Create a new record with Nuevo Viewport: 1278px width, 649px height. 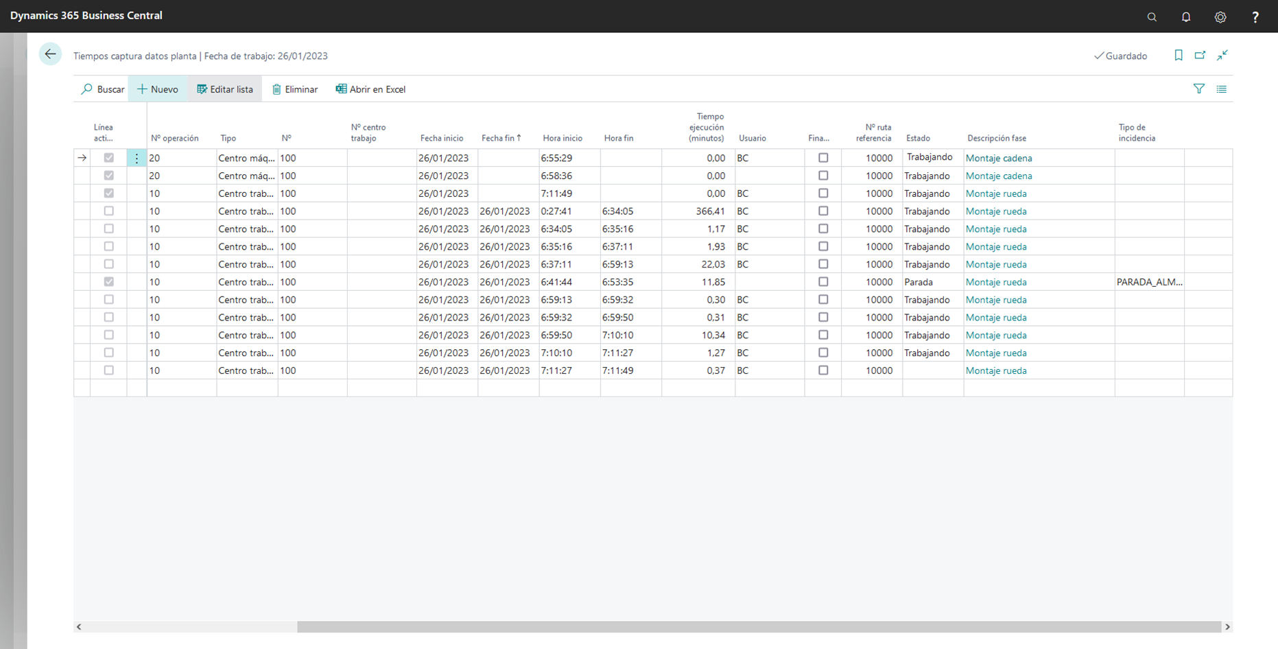pos(158,89)
